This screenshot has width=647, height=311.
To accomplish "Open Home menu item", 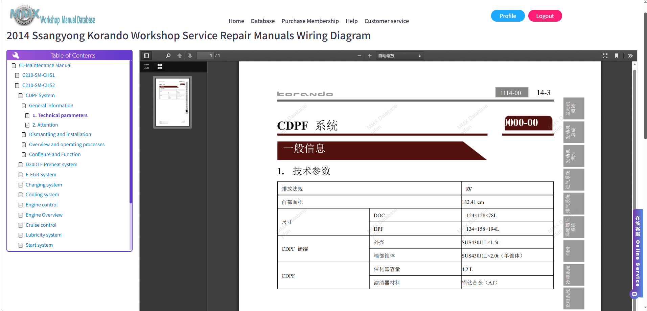I will [236, 21].
